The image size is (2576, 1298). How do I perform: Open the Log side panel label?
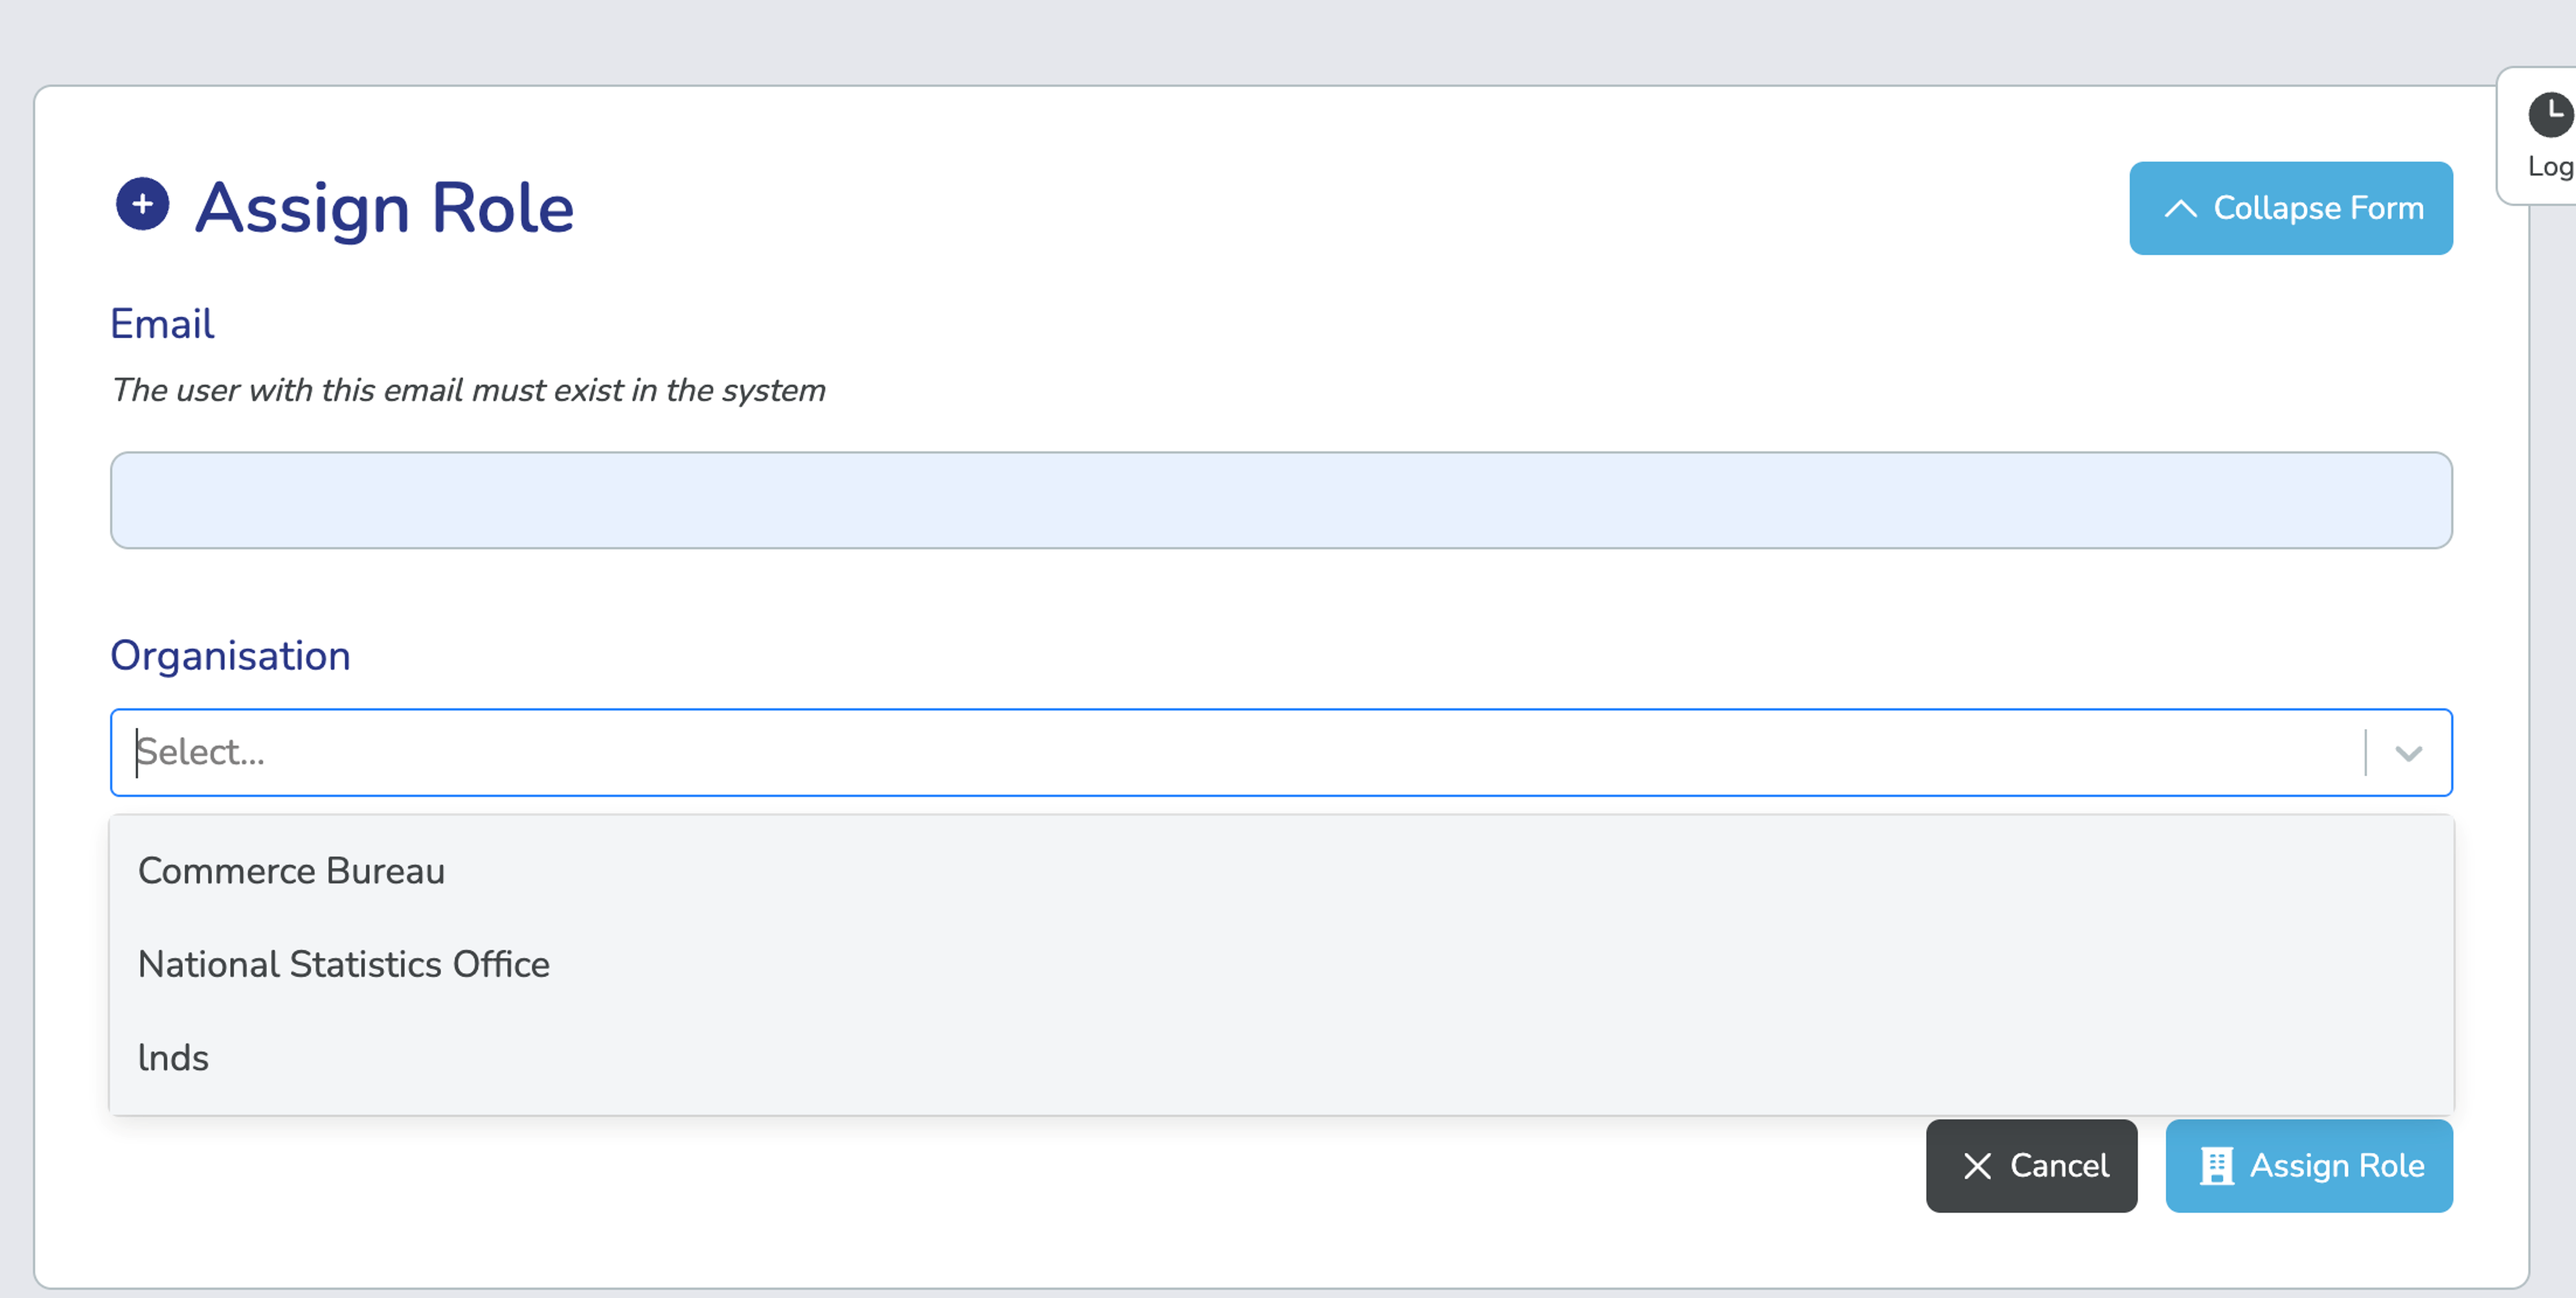pos(2549,167)
